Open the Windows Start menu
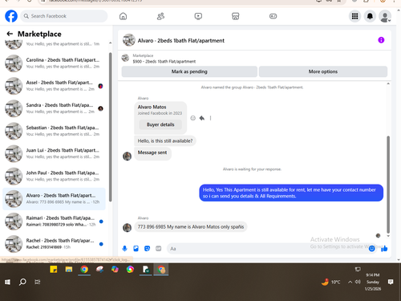This screenshot has height=301, width=401. 7,282
